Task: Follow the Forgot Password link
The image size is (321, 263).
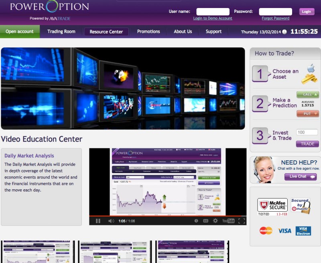Action: 276,18
